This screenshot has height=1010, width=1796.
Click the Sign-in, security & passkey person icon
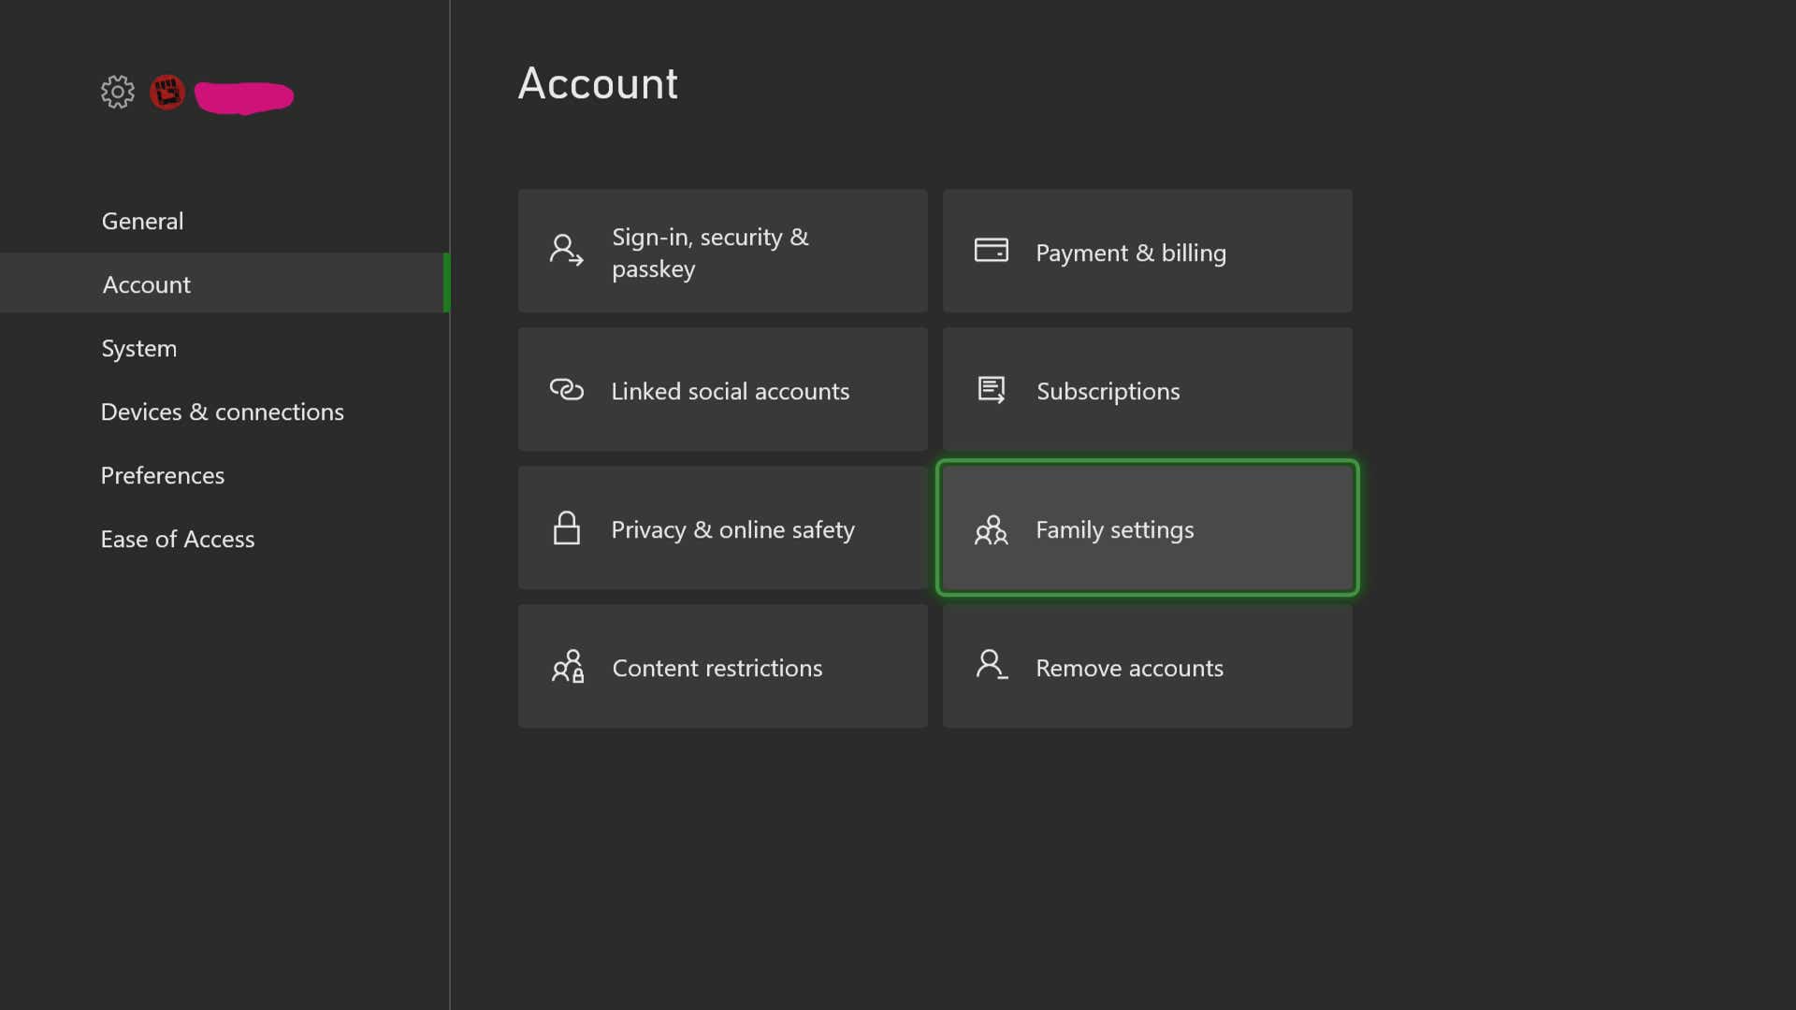click(564, 250)
